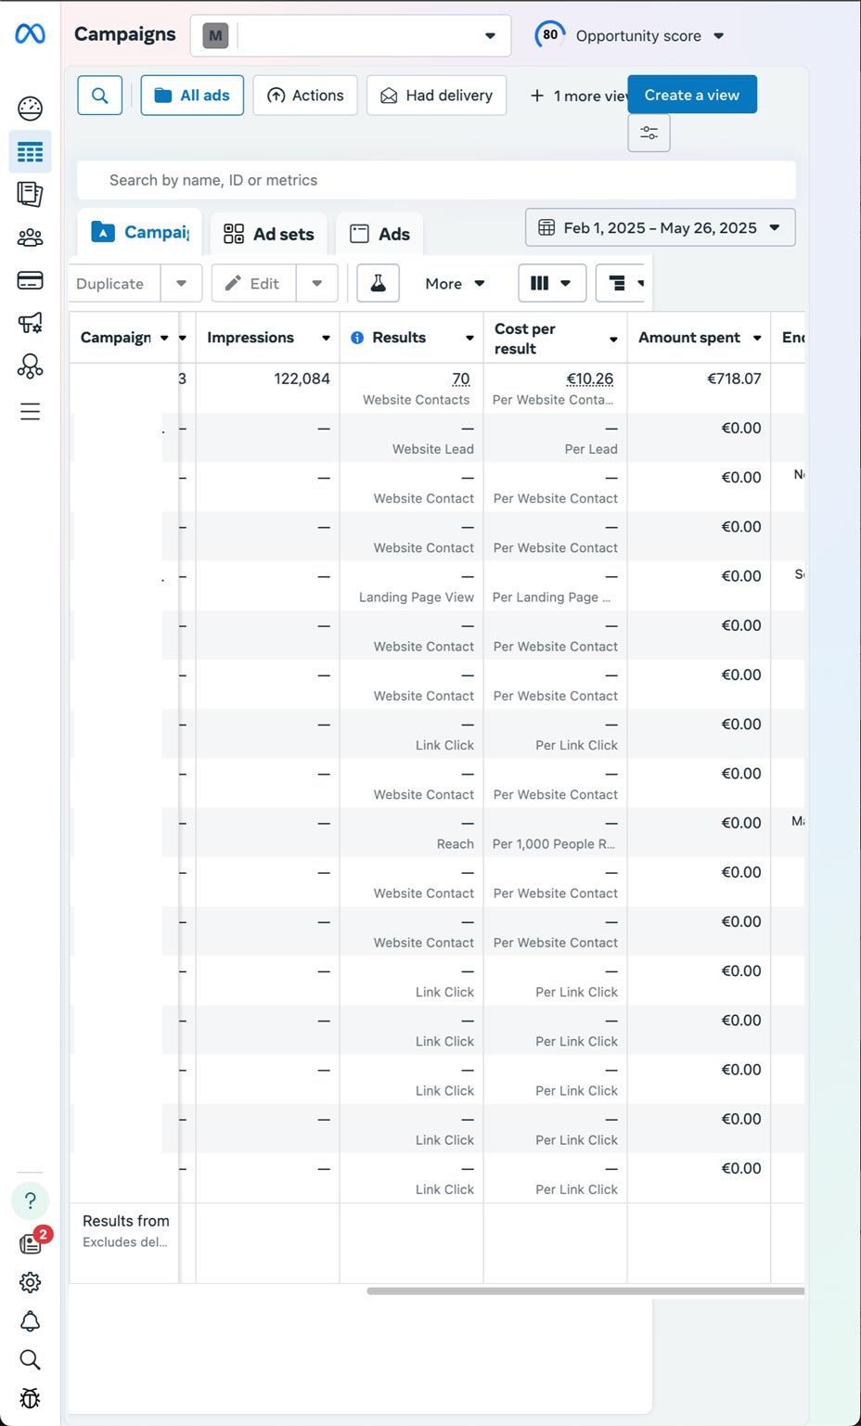Click the Edit button

[253, 283]
